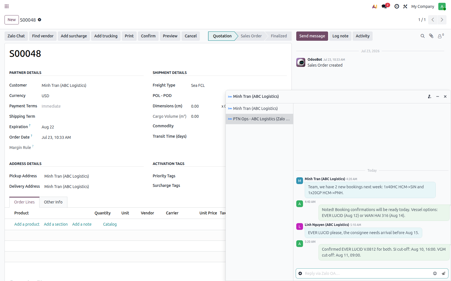The height and width of the screenshot is (281, 451).
Task: Open the debug tools wrench icon
Action: coord(405,6)
